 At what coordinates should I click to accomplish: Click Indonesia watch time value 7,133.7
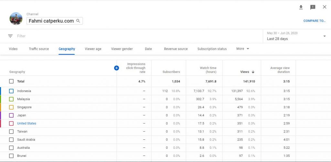tap(199, 91)
